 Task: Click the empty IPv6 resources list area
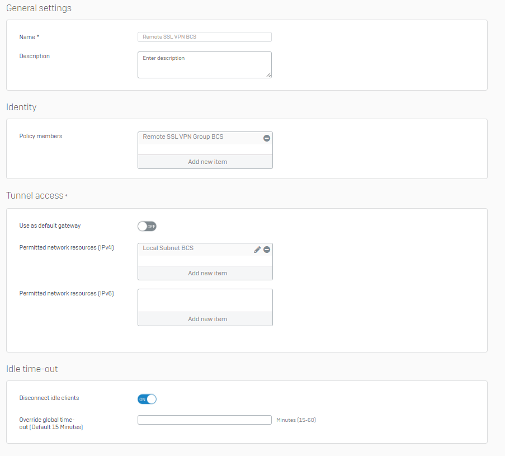tap(205, 300)
